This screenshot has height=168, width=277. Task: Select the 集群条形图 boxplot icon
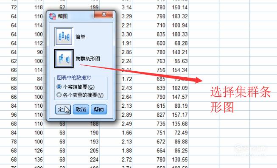click(x=64, y=59)
